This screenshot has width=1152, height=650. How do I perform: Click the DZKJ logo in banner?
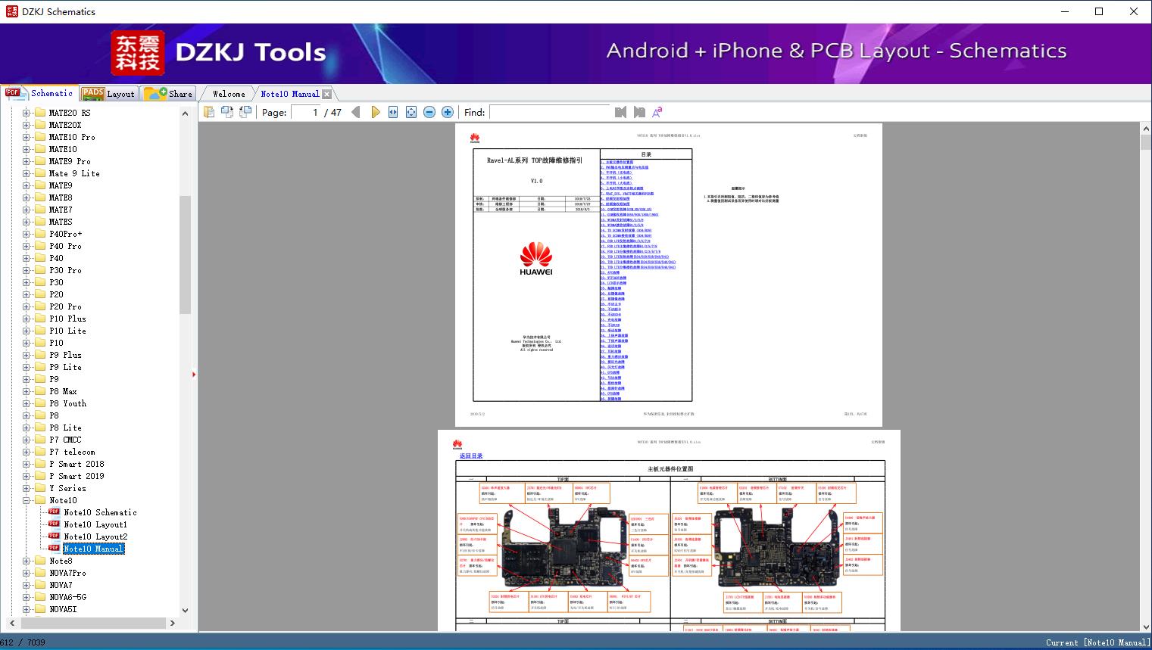click(139, 53)
